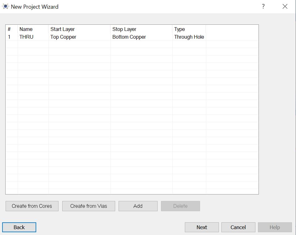
Task: Select the THRU name cell
Action: [26, 37]
